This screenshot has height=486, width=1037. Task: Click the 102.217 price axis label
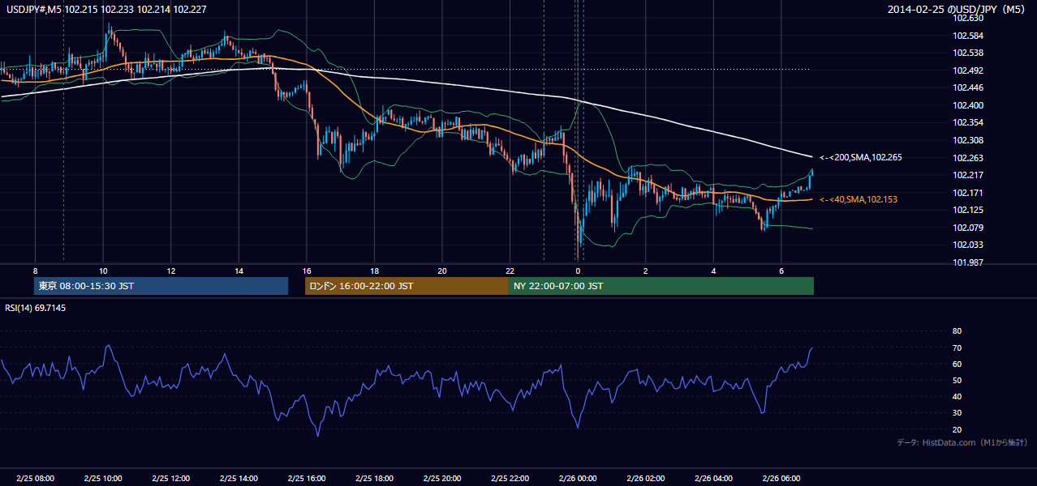(x=968, y=175)
